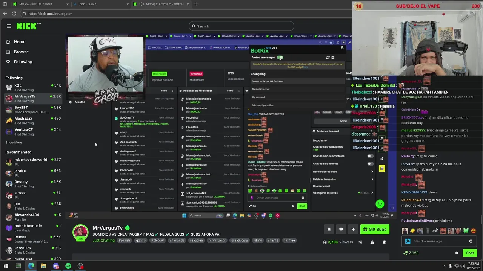Screen dimensions: 483x271
Task: Open Destiny channel in Recommended list
Action: [33, 184]
